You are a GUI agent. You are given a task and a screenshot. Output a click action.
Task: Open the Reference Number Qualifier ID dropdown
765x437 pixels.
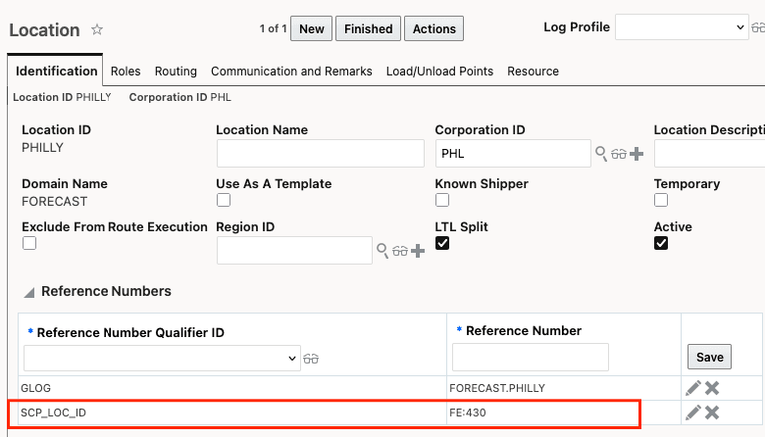tap(162, 359)
